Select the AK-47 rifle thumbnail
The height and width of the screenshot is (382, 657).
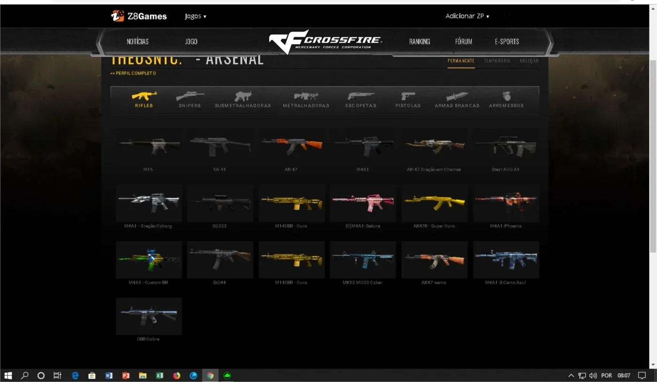291,146
